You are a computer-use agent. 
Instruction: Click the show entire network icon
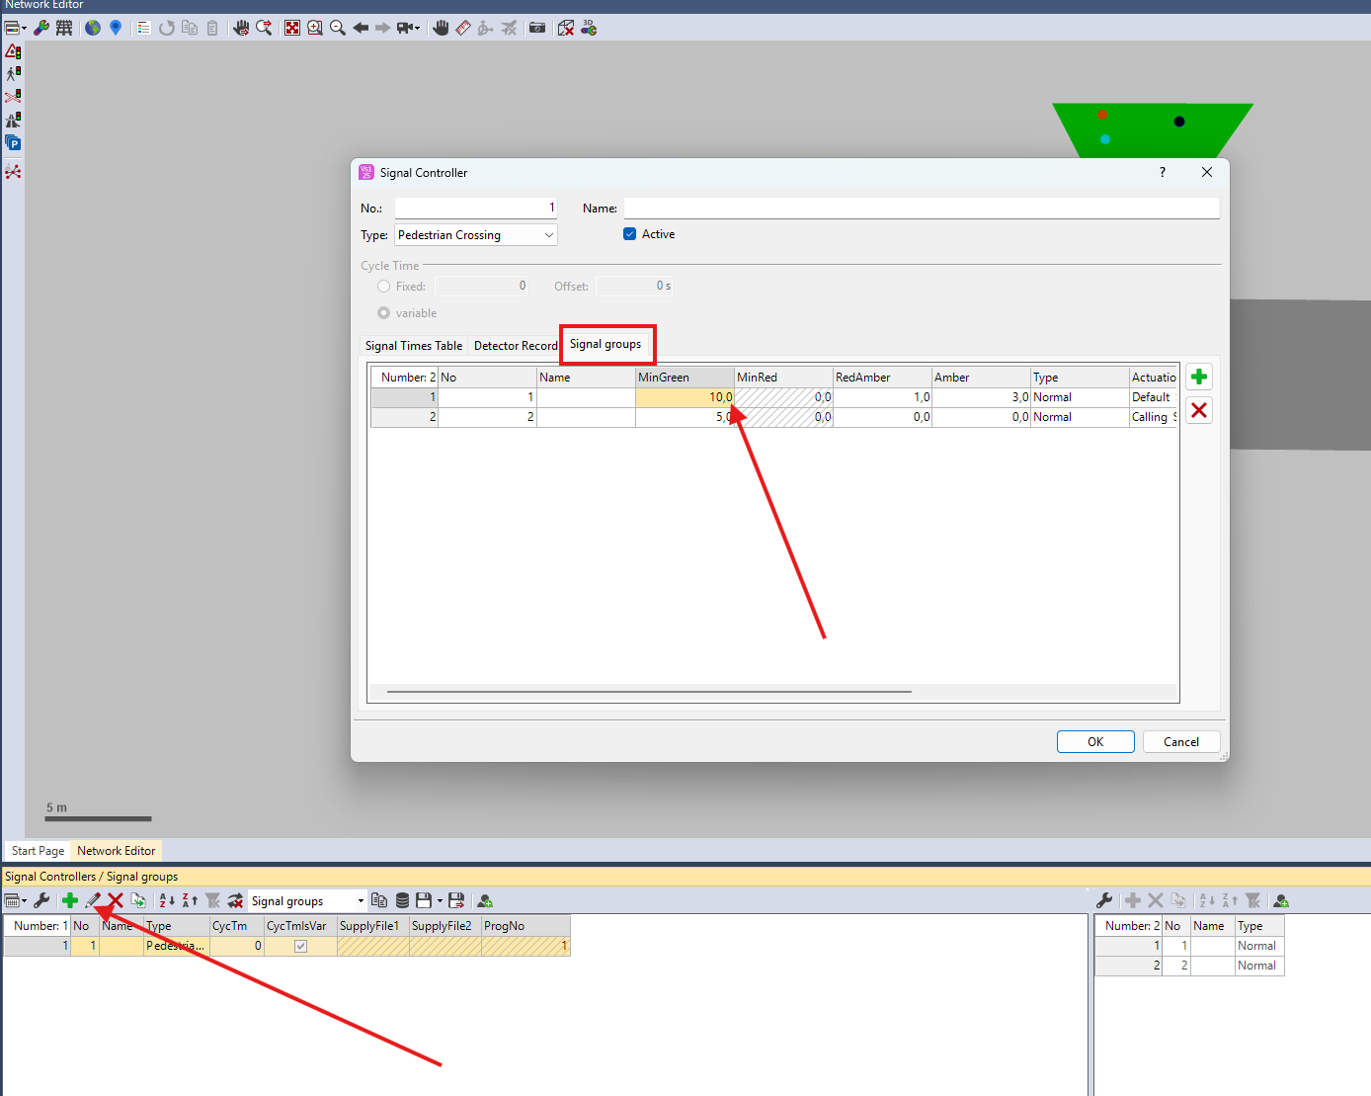(292, 28)
